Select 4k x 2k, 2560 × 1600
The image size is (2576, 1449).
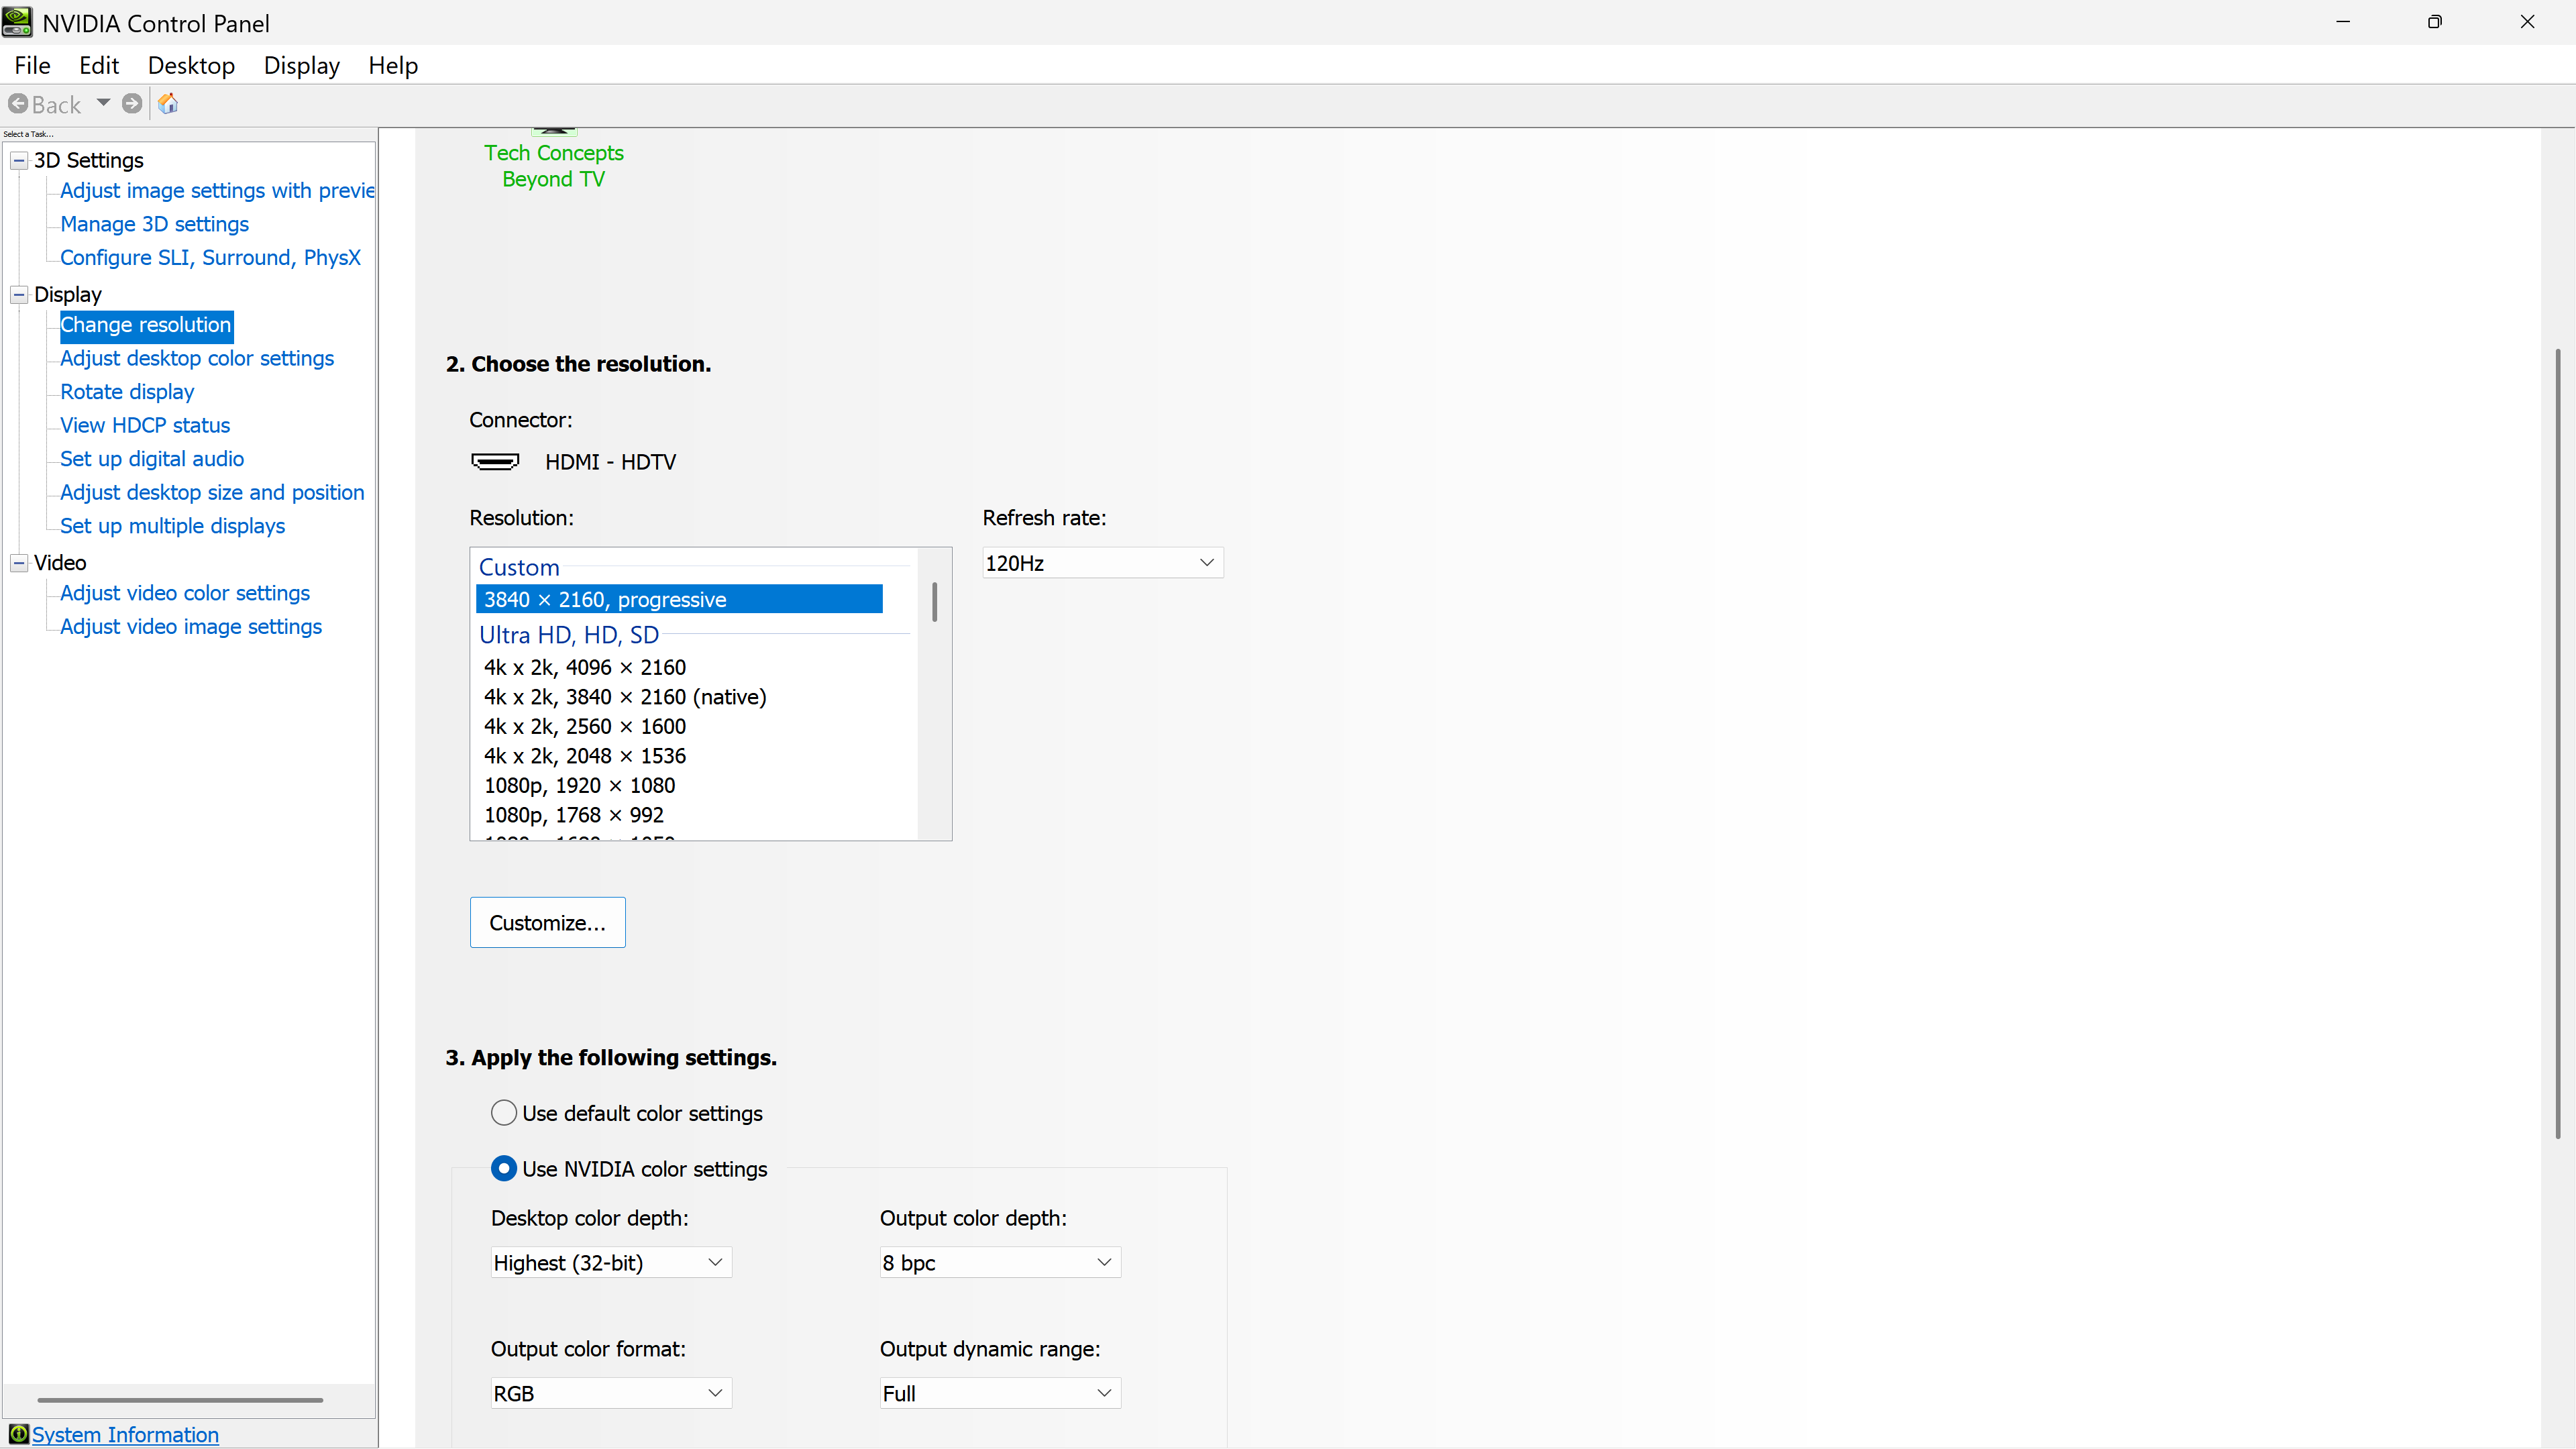[x=585, y=726]
